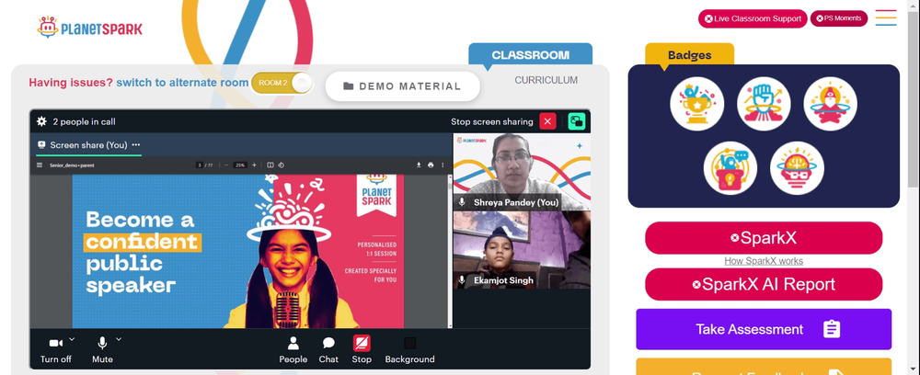
Task: Print the PDF document
Action: 431,165
